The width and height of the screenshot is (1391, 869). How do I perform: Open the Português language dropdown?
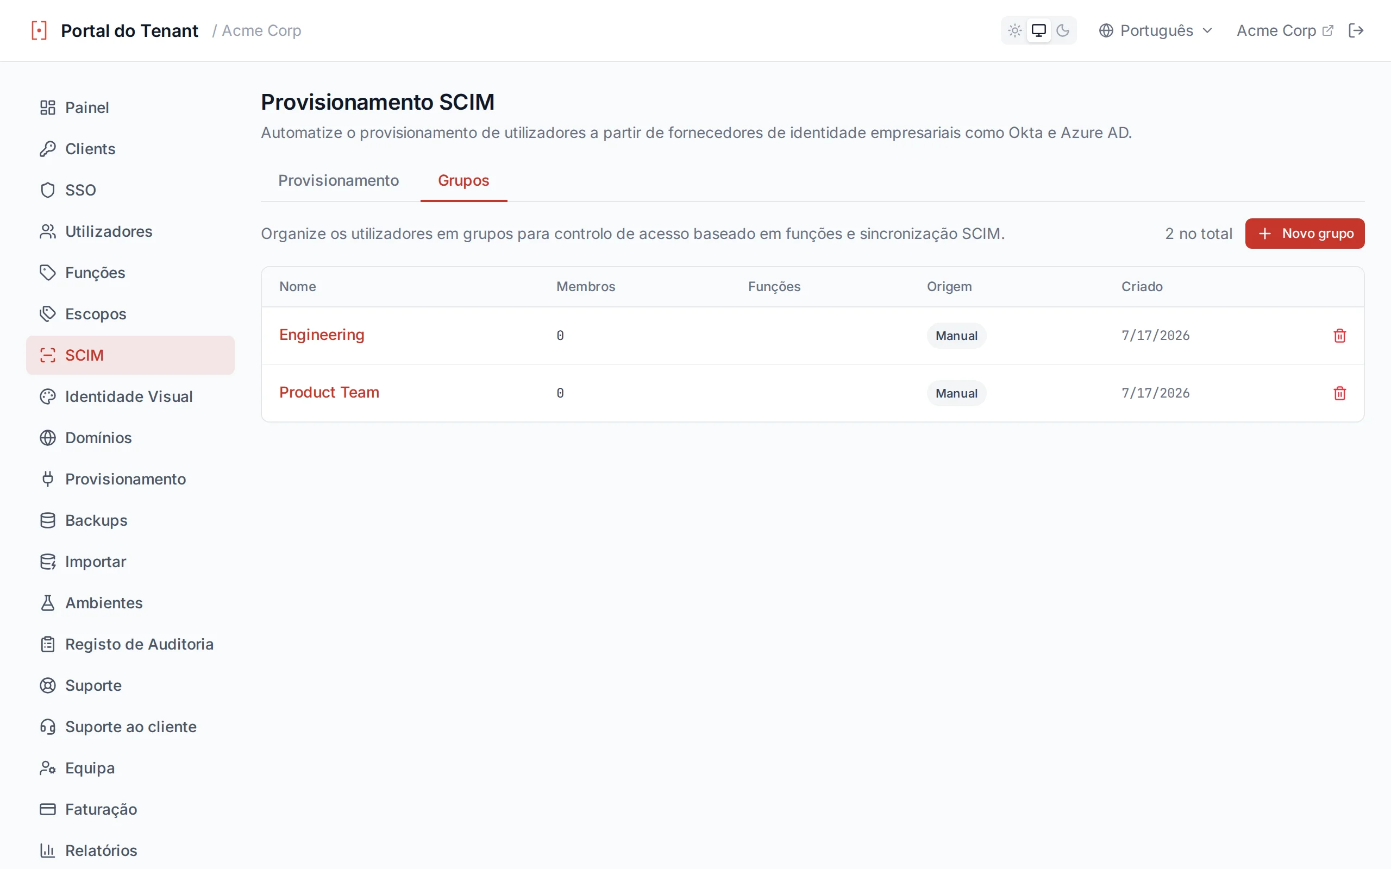click(x=1156, y=30)
